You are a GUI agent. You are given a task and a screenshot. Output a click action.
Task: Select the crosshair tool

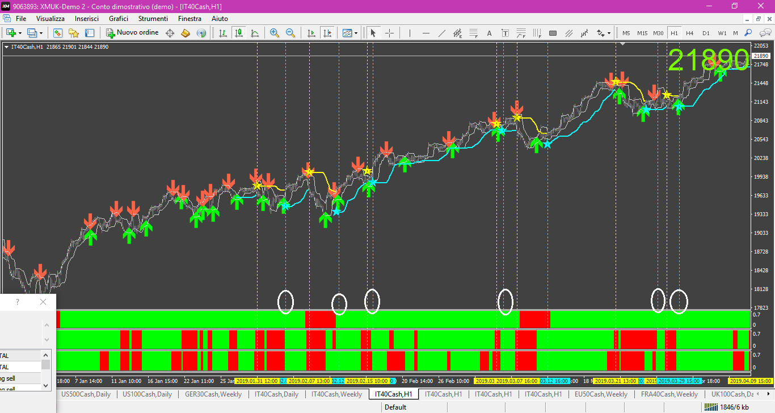pos(389,33)
